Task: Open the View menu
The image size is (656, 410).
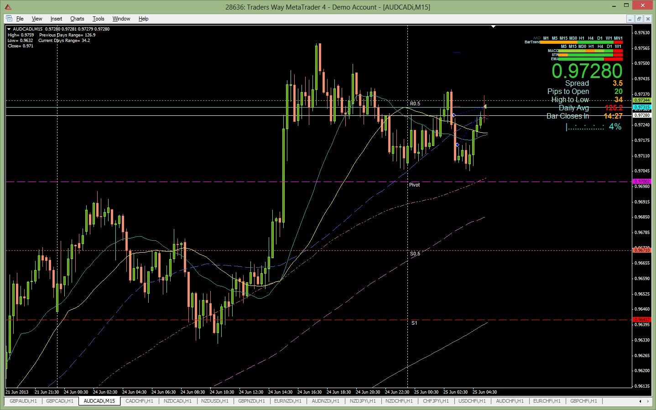Action: point(37,19)
